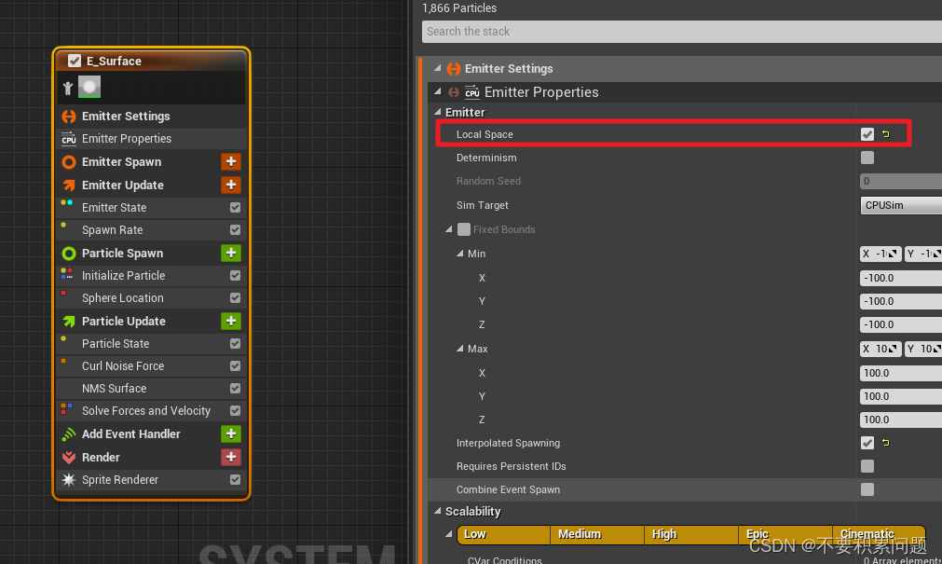Select the Low scalability level

[x=503, y=534]
